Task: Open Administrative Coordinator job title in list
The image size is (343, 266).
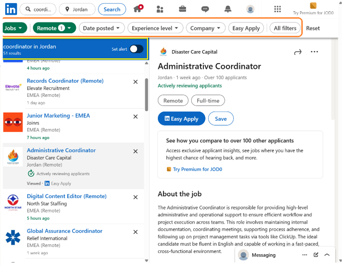Action: click(x=61, y=150)
